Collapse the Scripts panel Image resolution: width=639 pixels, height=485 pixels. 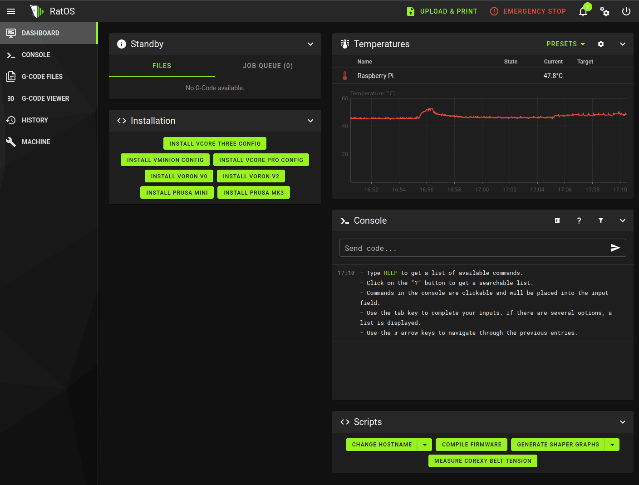623,422
